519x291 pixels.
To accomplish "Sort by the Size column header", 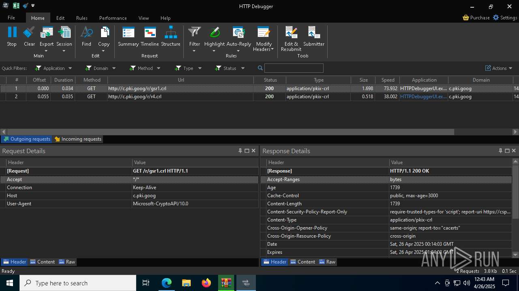I will pyautogui.click(x=364, y=80).
